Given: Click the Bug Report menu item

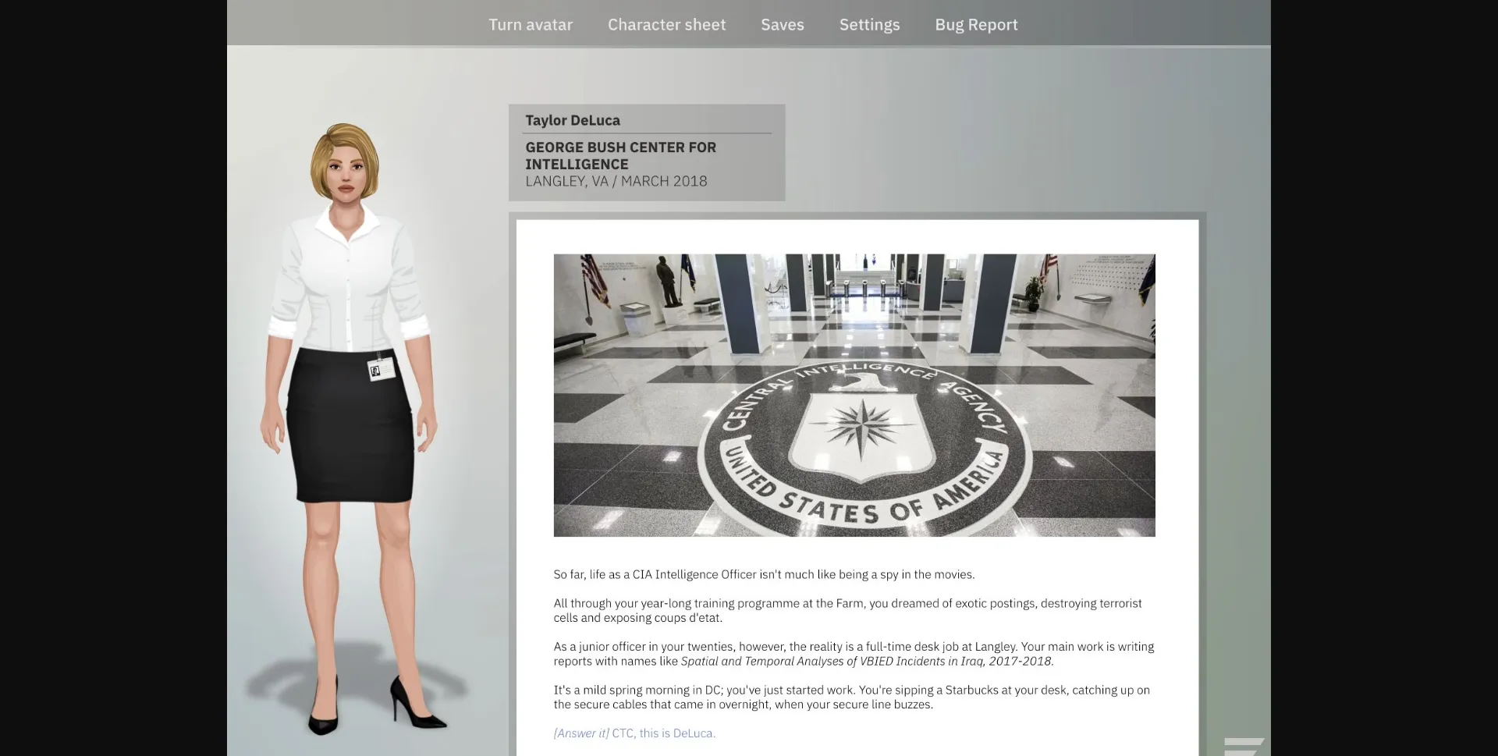Looking at the screenshot, I should (975, 24).
